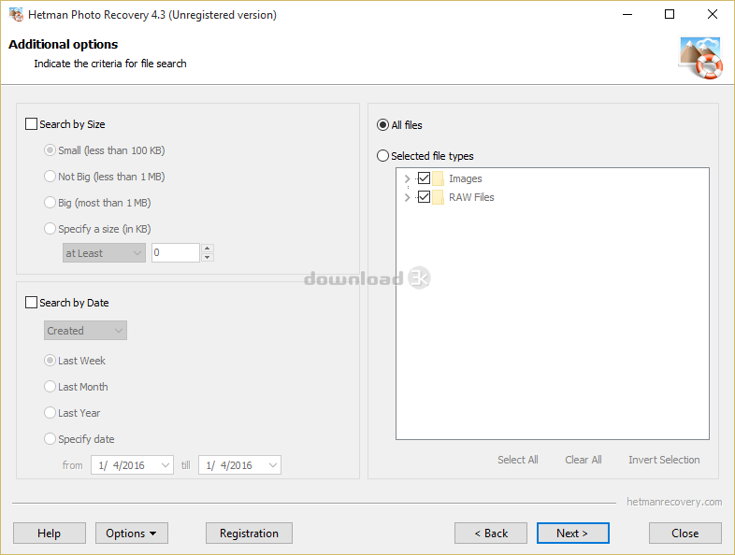The height and width of the screenshot is (555, 735).
Task: Click the RAW Files folder icon
Action: pyautogui.click(x=438, y=197)
